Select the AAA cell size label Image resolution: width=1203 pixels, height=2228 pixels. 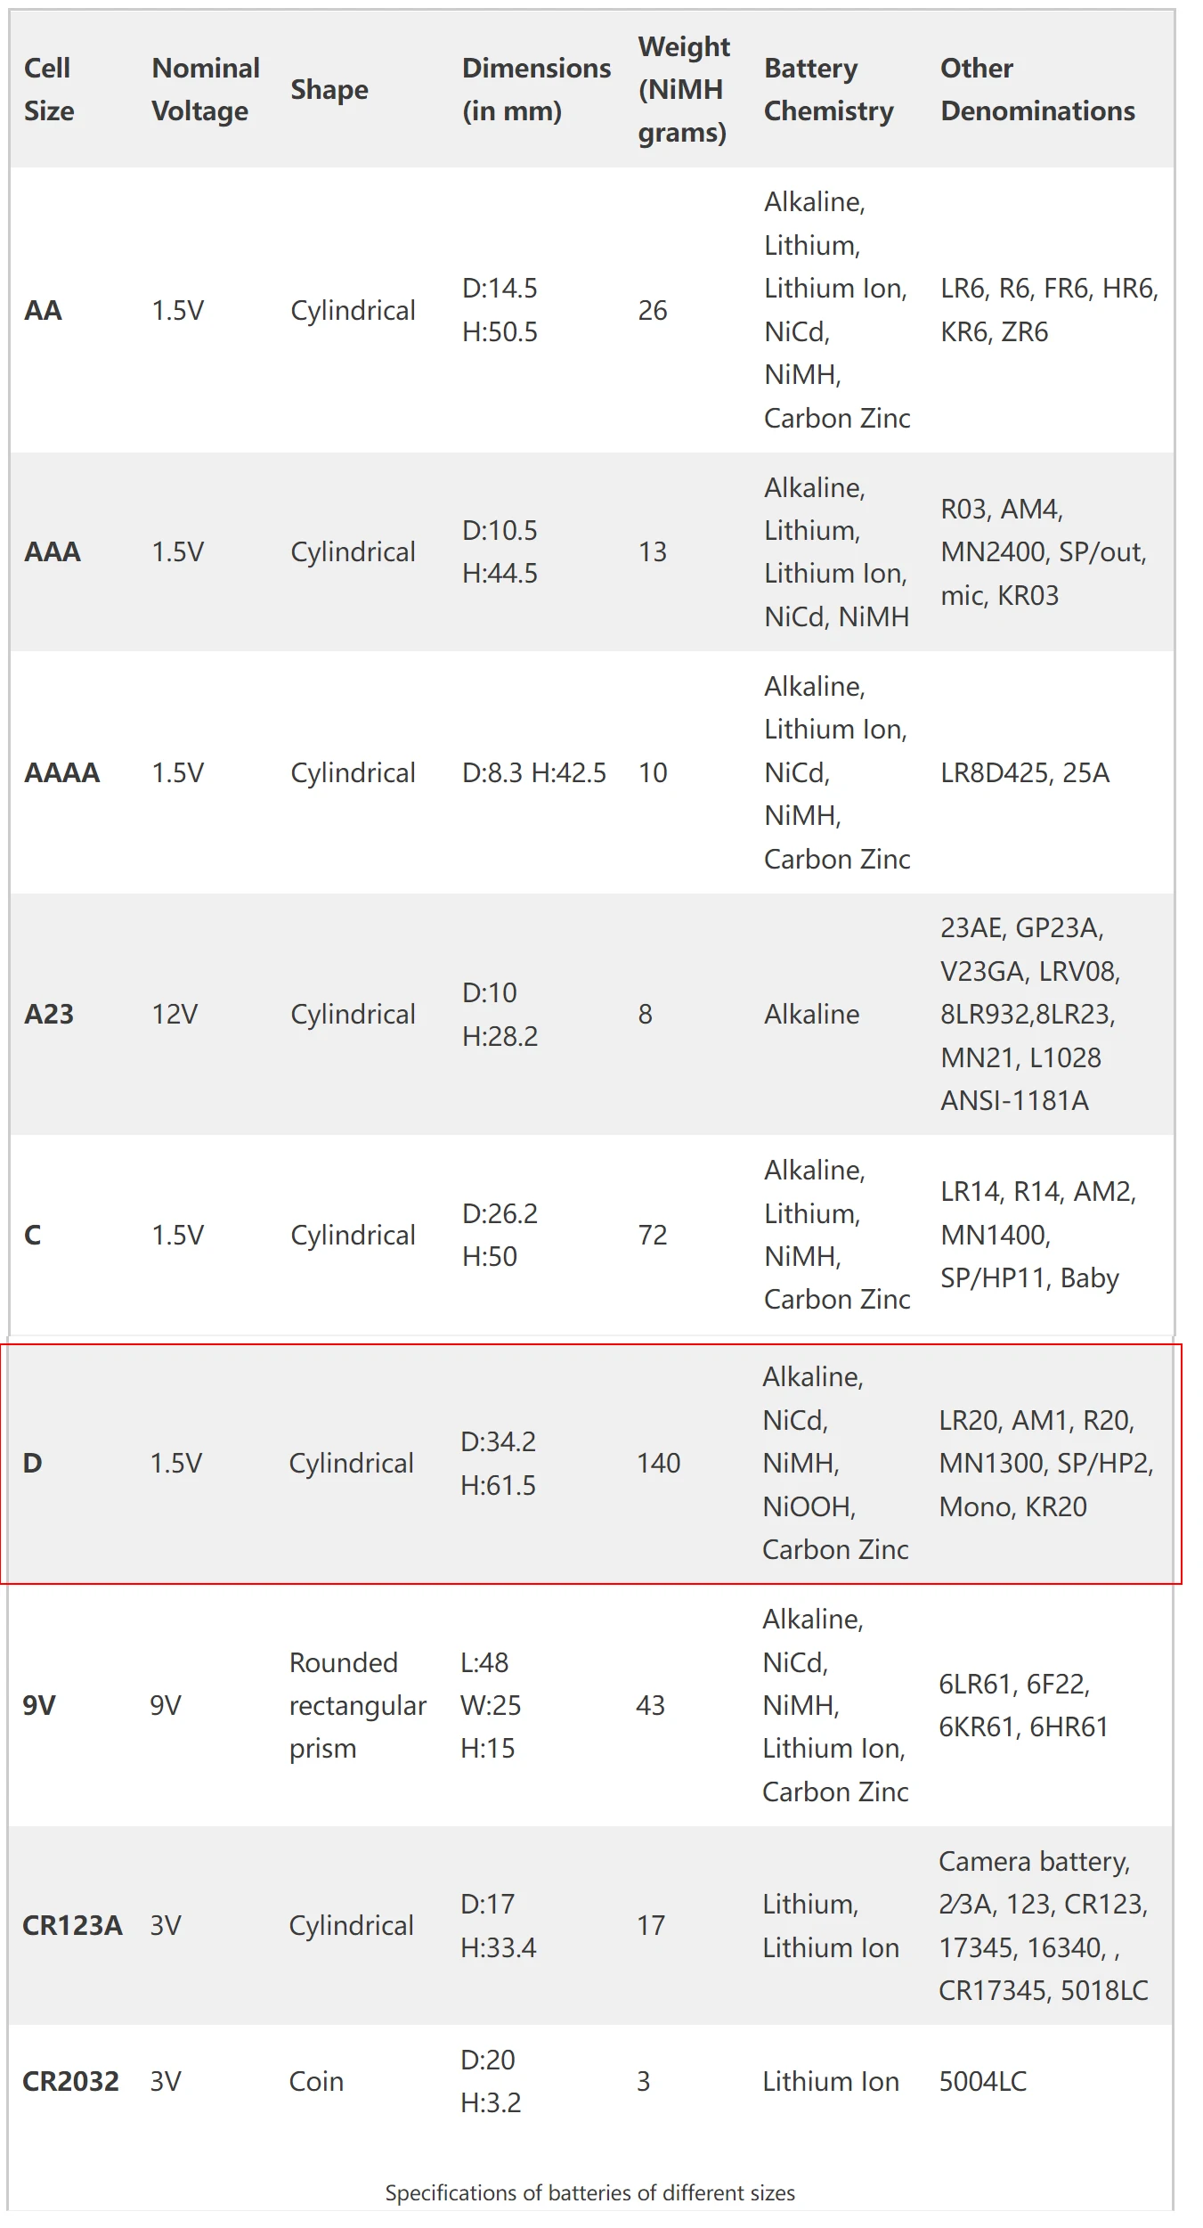[x=53, y=551]
